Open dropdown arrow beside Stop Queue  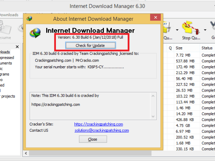(x=205, y=30)
